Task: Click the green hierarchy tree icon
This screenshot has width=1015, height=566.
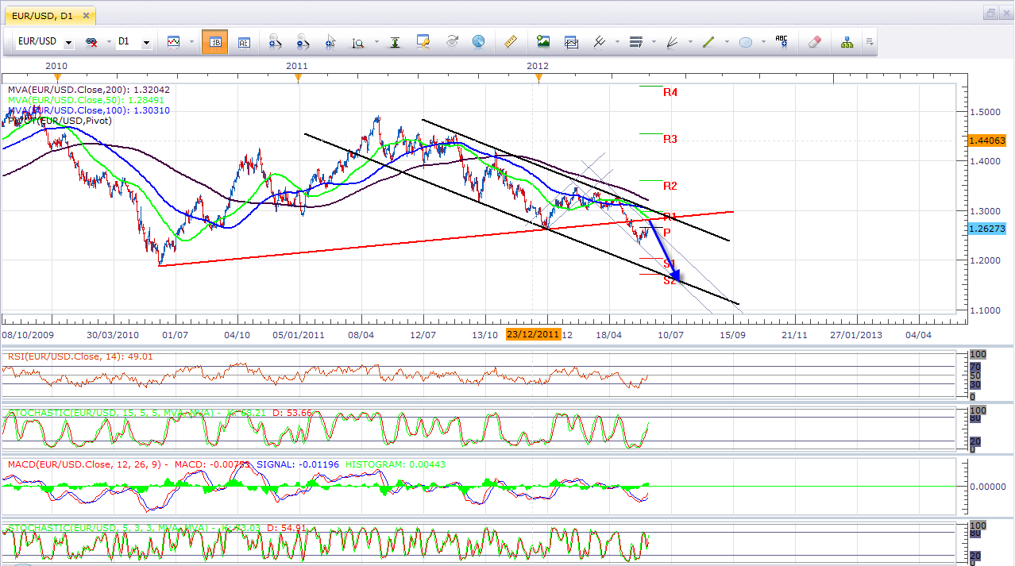Action: [x=847, y=42]
